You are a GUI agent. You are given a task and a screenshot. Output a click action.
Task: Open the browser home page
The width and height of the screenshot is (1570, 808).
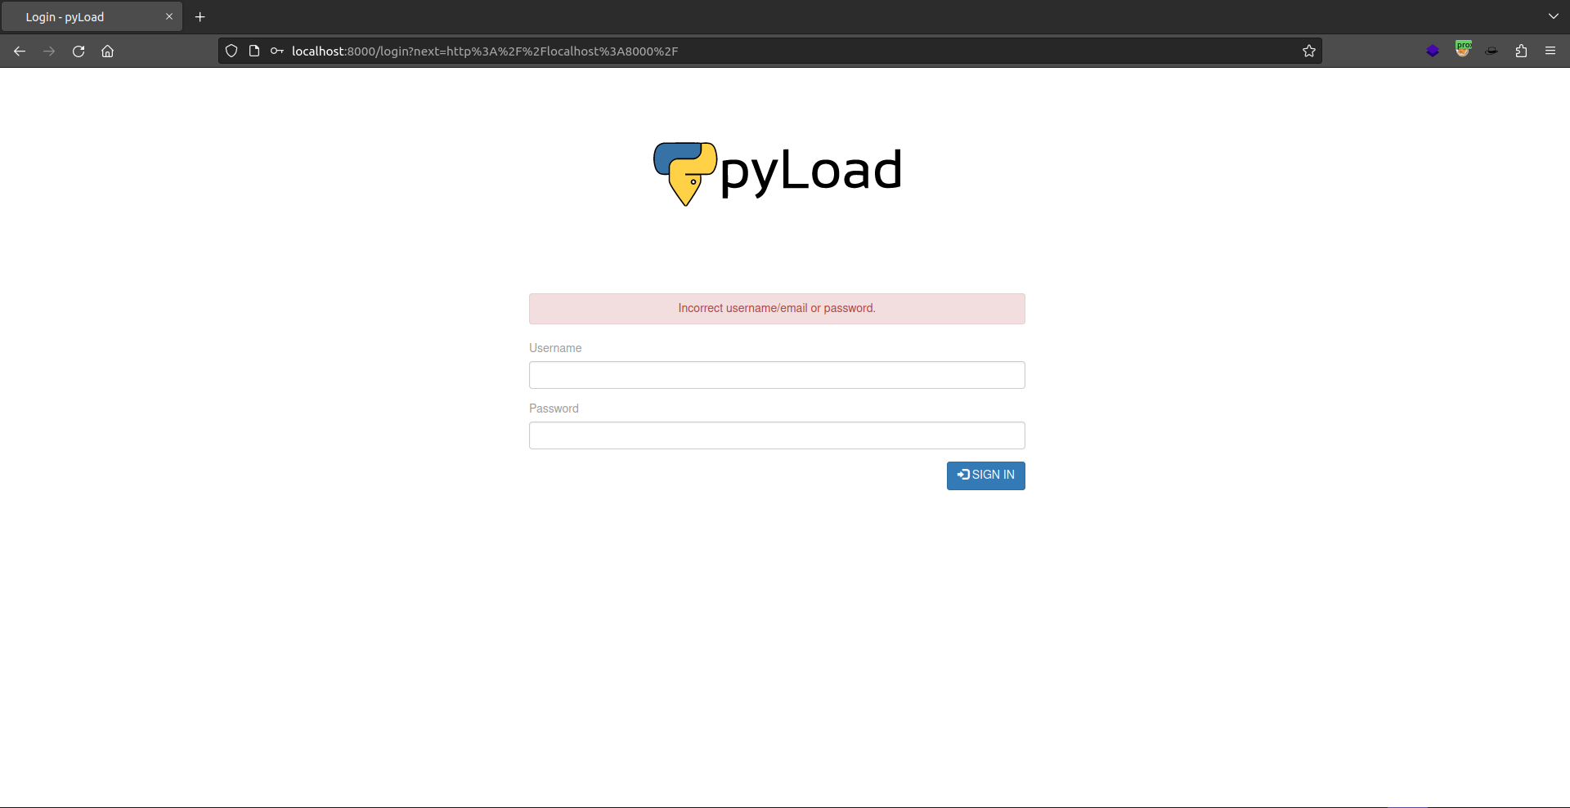107,51
